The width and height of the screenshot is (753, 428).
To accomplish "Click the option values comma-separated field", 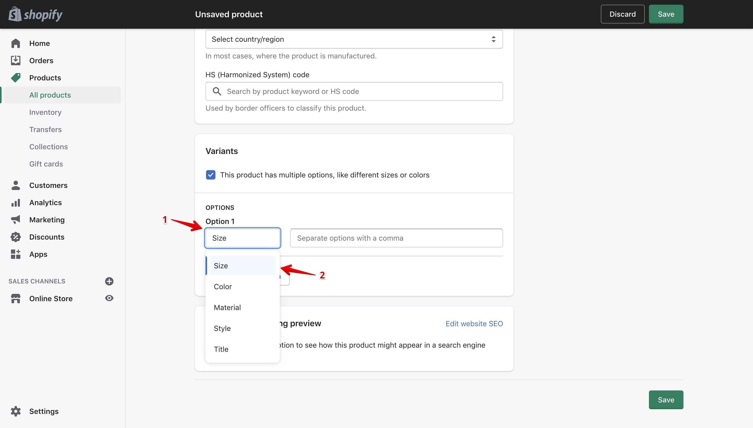I will coord(396,238).
